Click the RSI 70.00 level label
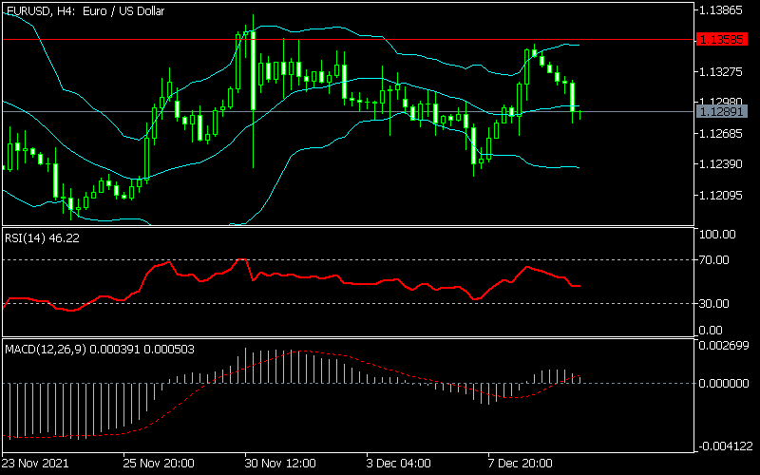760x475 pixels. point(714,260)
